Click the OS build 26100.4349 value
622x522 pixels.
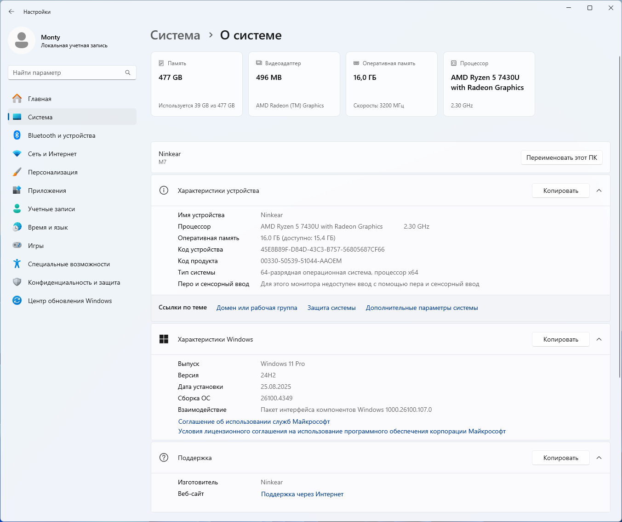(x=276, y=398)
